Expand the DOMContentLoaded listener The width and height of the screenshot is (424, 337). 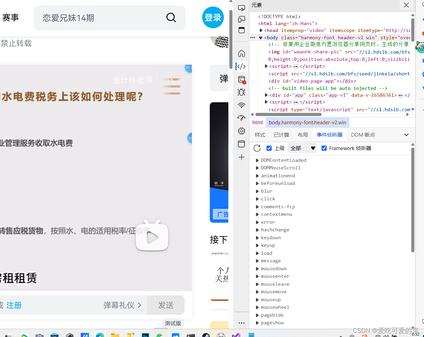tap(257, 160)
